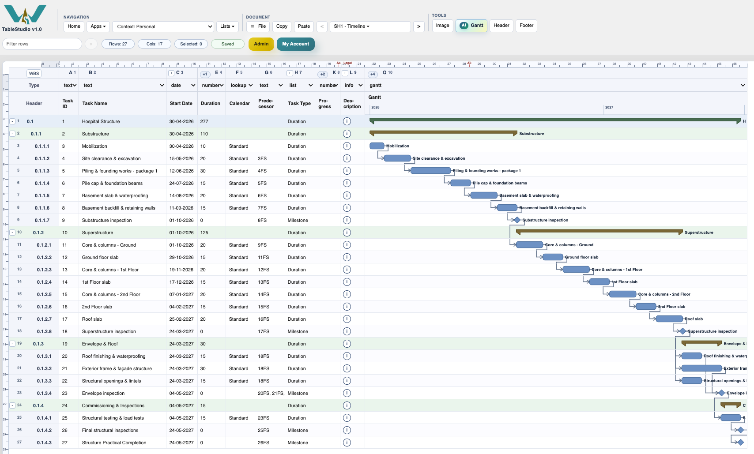Collapse the 0.1.2 Superstructure group
This screenshot has width=754, height=454.
12,233
